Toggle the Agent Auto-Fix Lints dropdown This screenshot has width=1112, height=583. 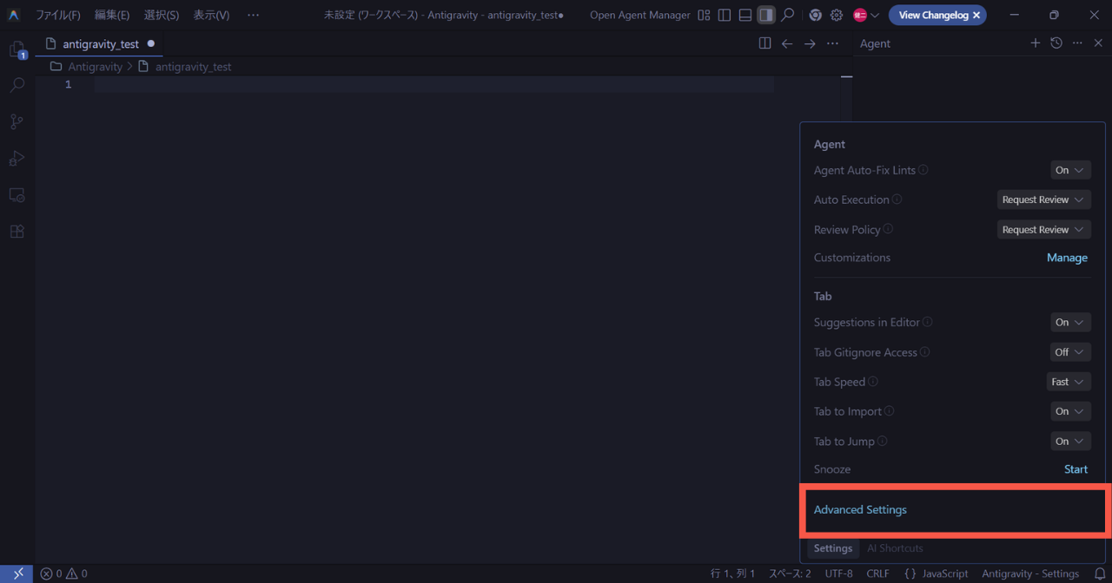(x=1070, y=170)
